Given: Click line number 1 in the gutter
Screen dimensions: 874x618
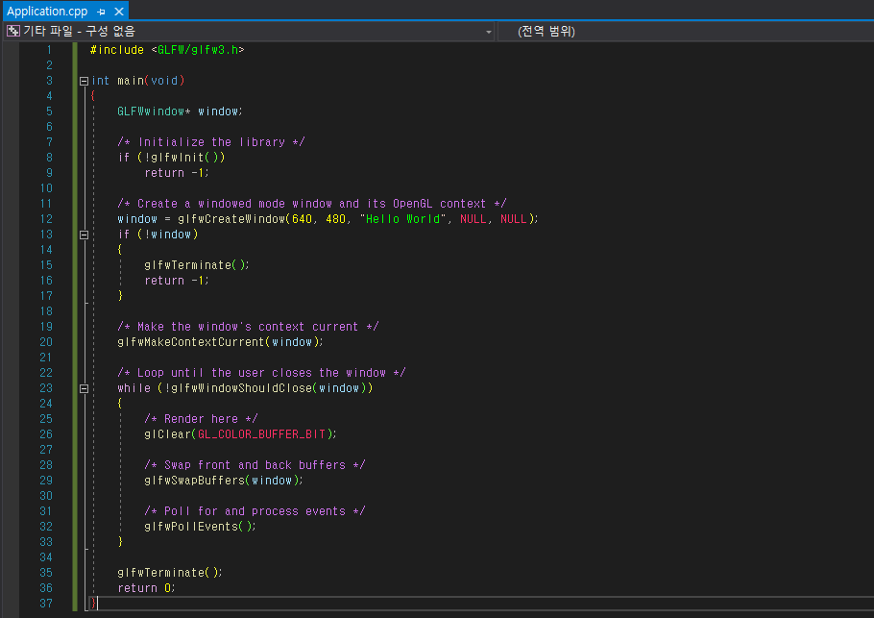Looking at the screenshot, I should point(49,50).
